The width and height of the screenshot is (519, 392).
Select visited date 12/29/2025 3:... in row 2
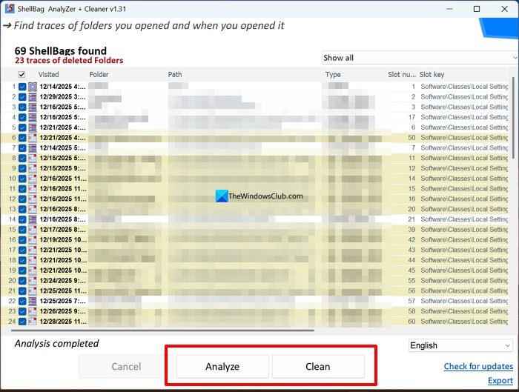click(62, 97)
